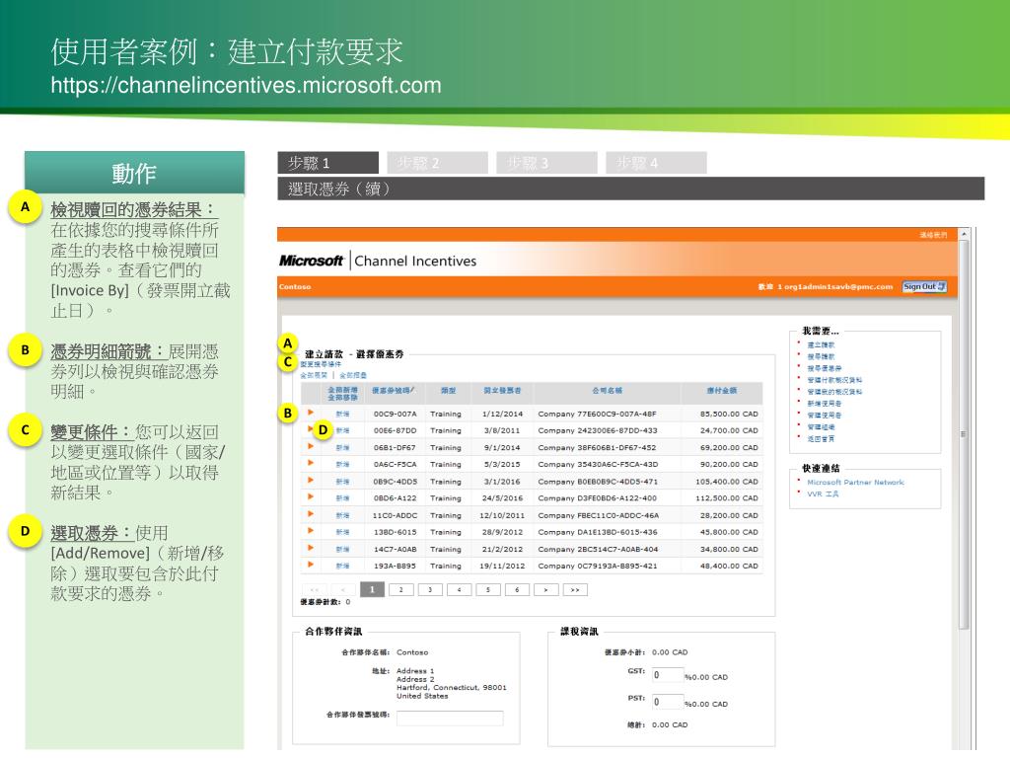This screenshot has height=758, width=1010.
Task: Add voucher 138D-6015 via its 新增 link
Action: (x=342, y=532)
